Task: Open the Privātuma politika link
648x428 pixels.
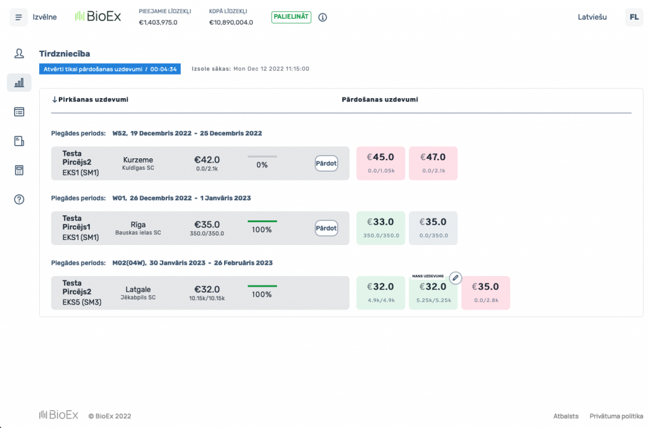Action: [617, 416]
